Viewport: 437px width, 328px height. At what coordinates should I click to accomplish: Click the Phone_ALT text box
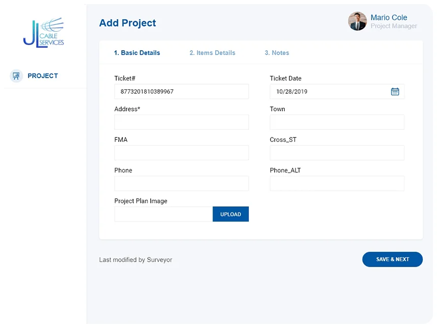(337, 184)
